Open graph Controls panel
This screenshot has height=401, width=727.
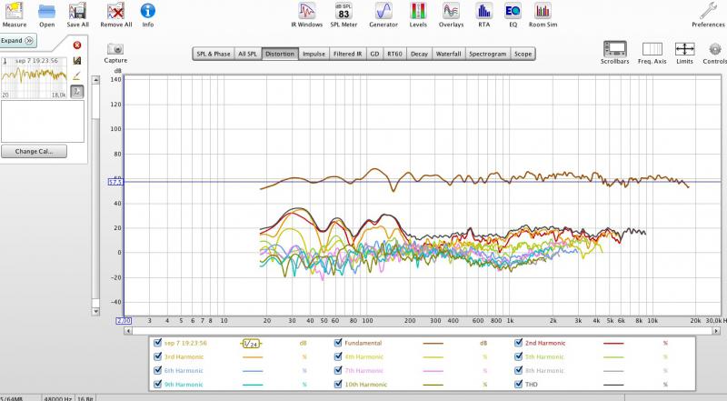[715, 53]
